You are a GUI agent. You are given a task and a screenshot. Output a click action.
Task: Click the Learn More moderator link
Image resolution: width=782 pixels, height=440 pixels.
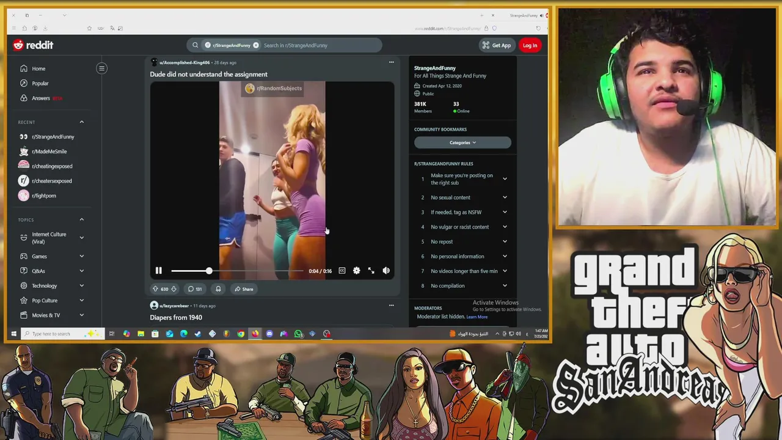[x=477, y=317]
